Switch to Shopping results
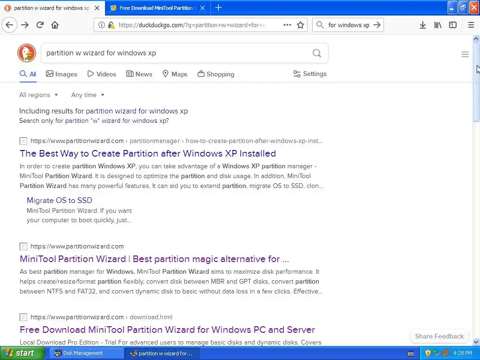This screenshot has width=480, height=360. [216, 74]
